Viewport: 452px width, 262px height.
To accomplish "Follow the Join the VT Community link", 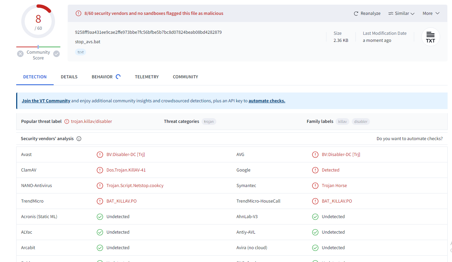I will coord(46,101).
